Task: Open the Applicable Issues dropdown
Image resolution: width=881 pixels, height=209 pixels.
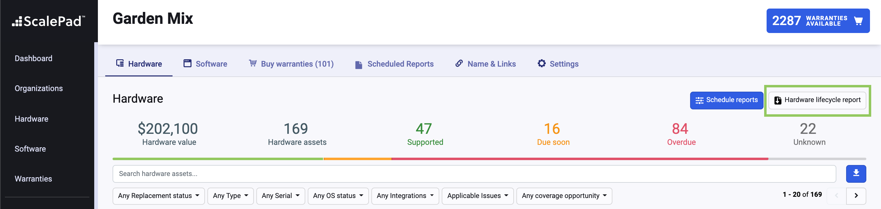Action: pos(478,196)
